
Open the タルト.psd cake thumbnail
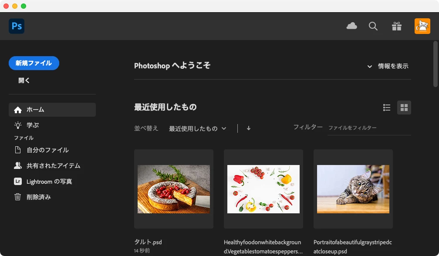(174, 189)
